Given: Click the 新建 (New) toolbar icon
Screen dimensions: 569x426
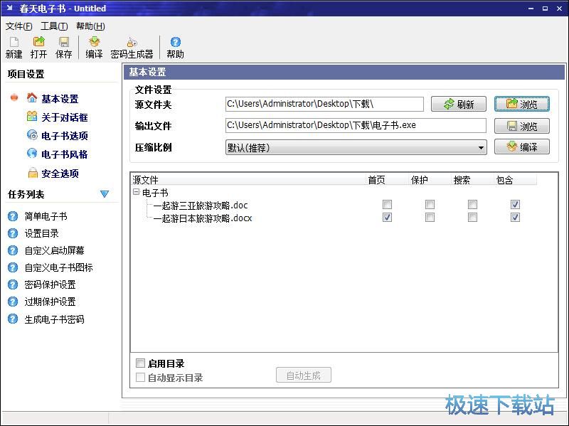Looking at the screenshot, I should pos(14,48).
